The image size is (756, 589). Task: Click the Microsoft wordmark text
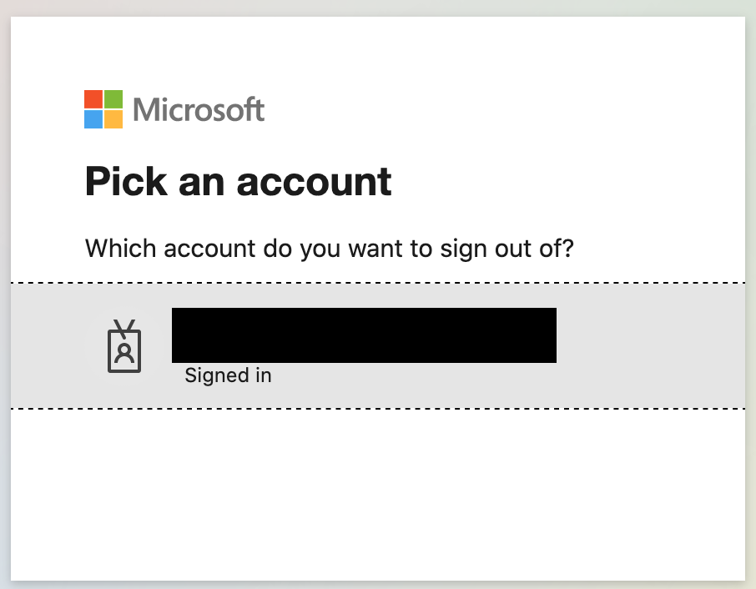click(x=199, y=109)
